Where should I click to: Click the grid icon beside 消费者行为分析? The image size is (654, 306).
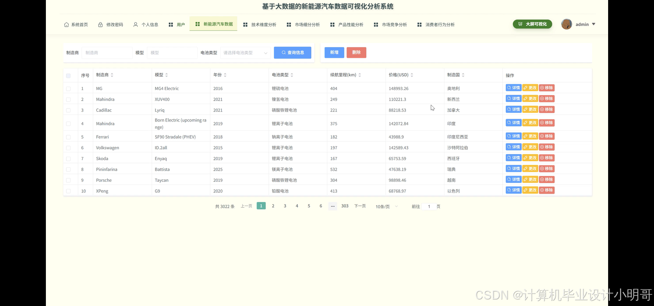pos(419,25)
